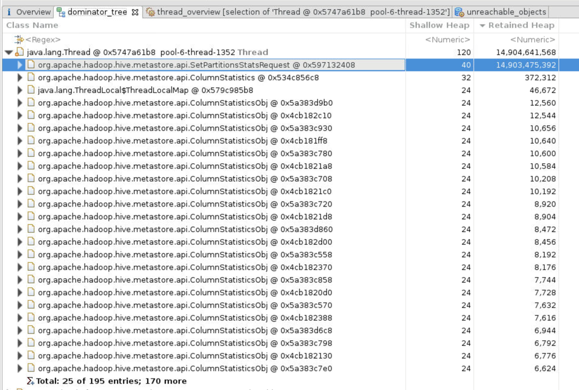This screenshot has width=579, height=390.
Task: Collapse the java.lang.Thread pool-6-thread-1352 node
Action: point(9,52)
